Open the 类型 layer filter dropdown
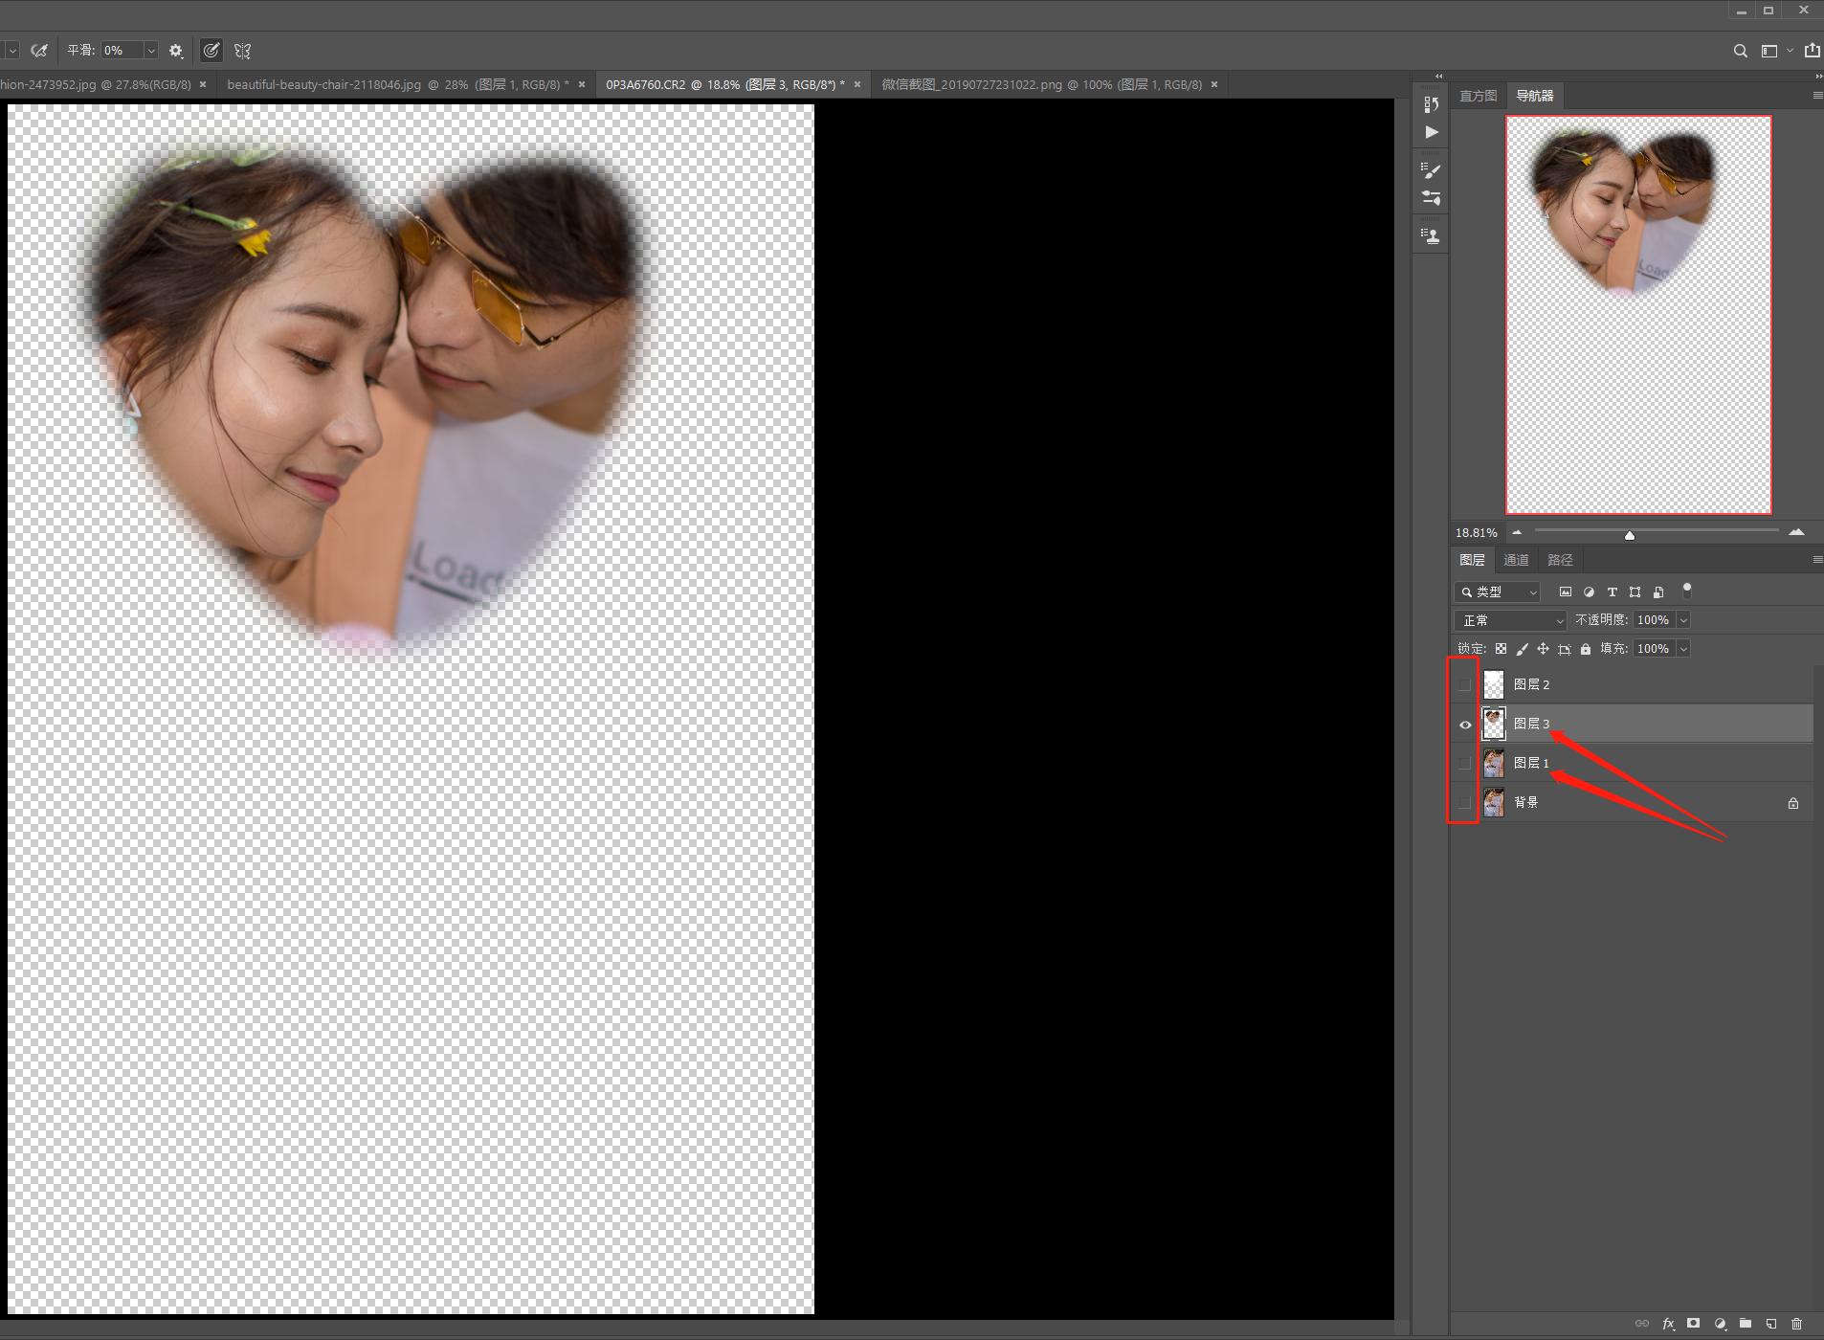Image resolution: width=1824 pixels, height=1340 pixels. (x=1498, y=592)
